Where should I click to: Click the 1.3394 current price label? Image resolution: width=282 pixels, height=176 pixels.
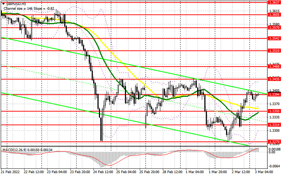pos(274,94)
